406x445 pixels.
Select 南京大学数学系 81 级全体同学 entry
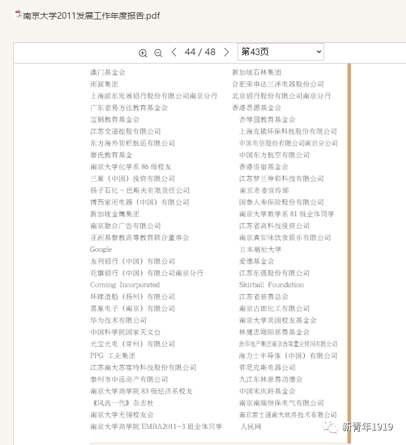click(287, 214)
